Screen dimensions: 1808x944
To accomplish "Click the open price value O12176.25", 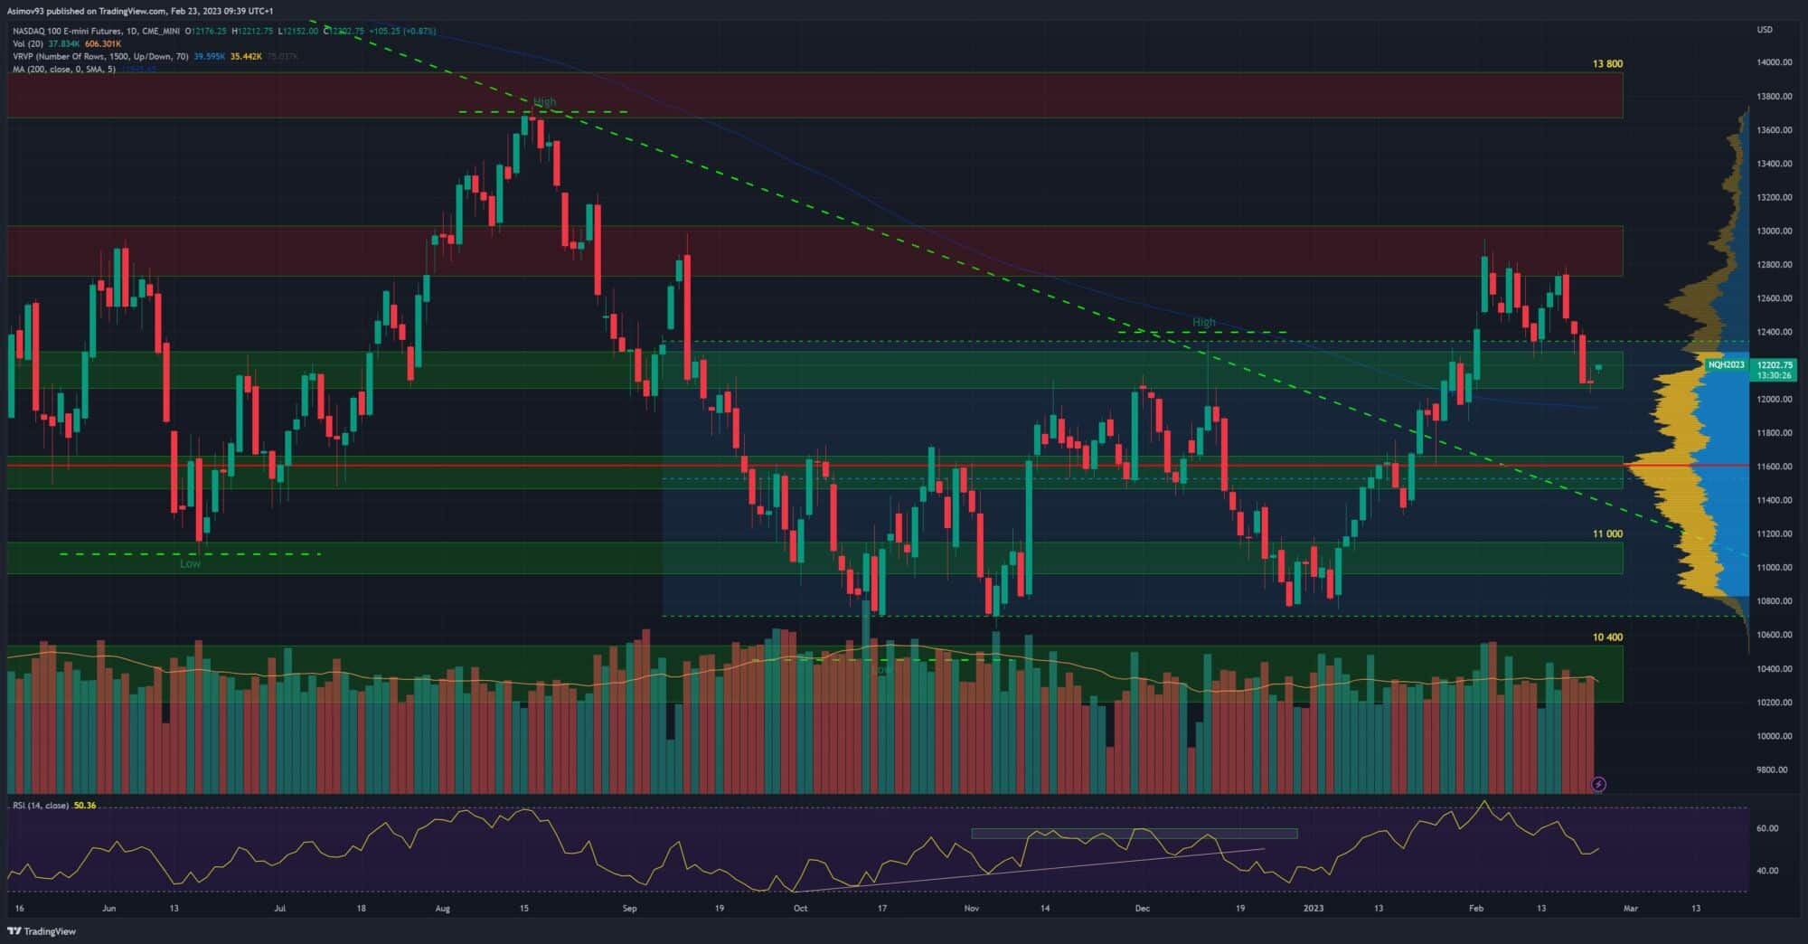I will (x=205, y=31).
